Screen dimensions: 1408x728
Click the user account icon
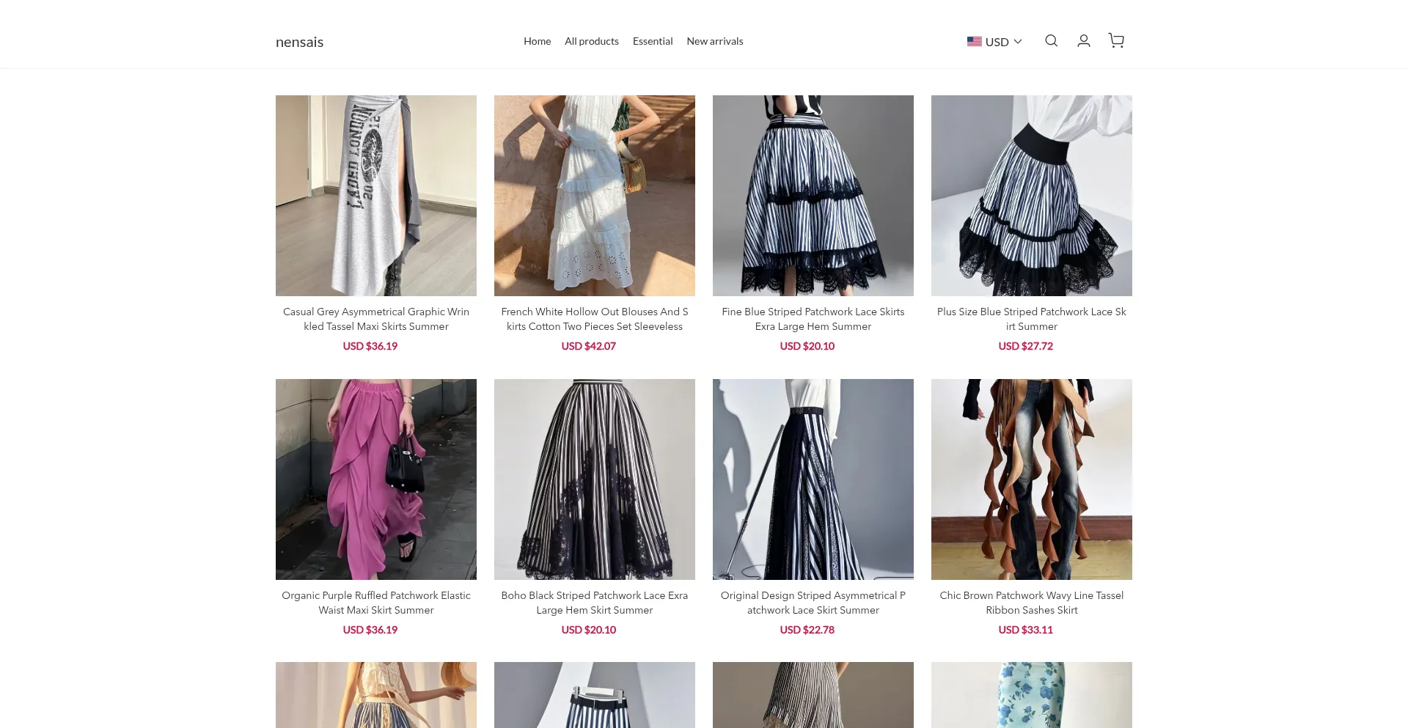click(x=1083, y=41)
